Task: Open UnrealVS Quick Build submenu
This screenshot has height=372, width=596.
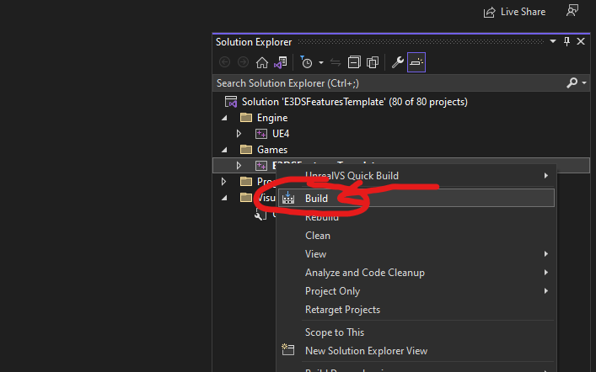Action: [x=416, y=176]
